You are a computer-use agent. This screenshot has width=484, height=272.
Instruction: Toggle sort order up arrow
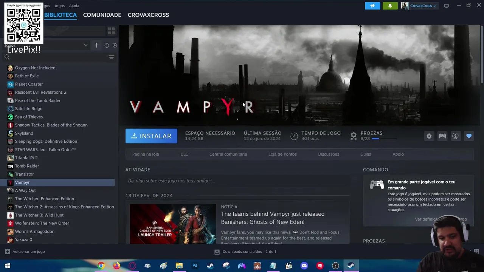pyautogui.click(x=96, y=45)
